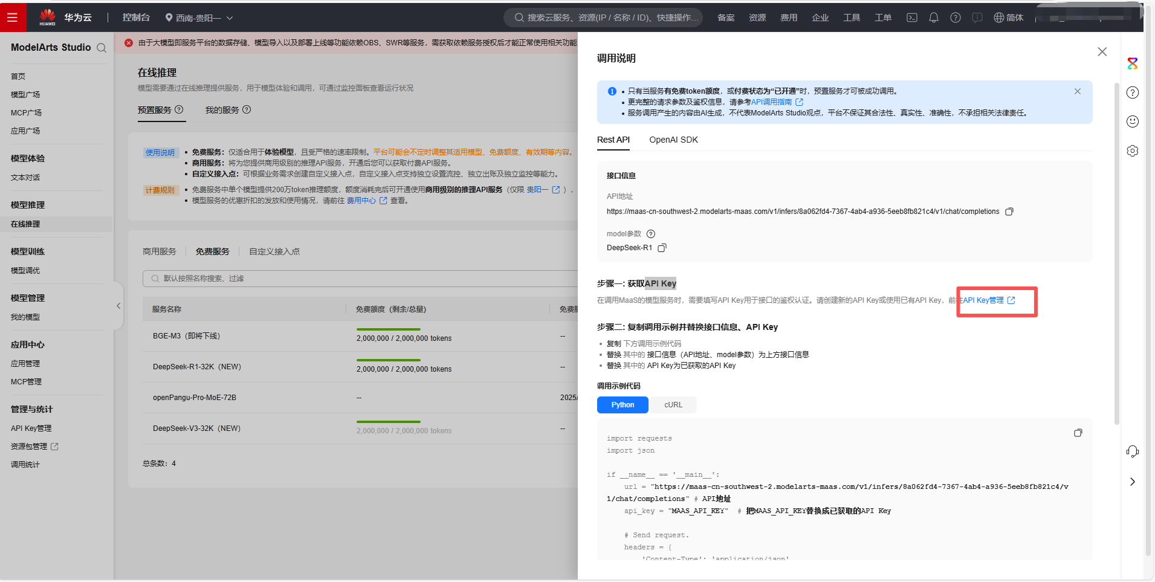
Task: Select the 免费服务 tab
Action: (x=213, y=251)
